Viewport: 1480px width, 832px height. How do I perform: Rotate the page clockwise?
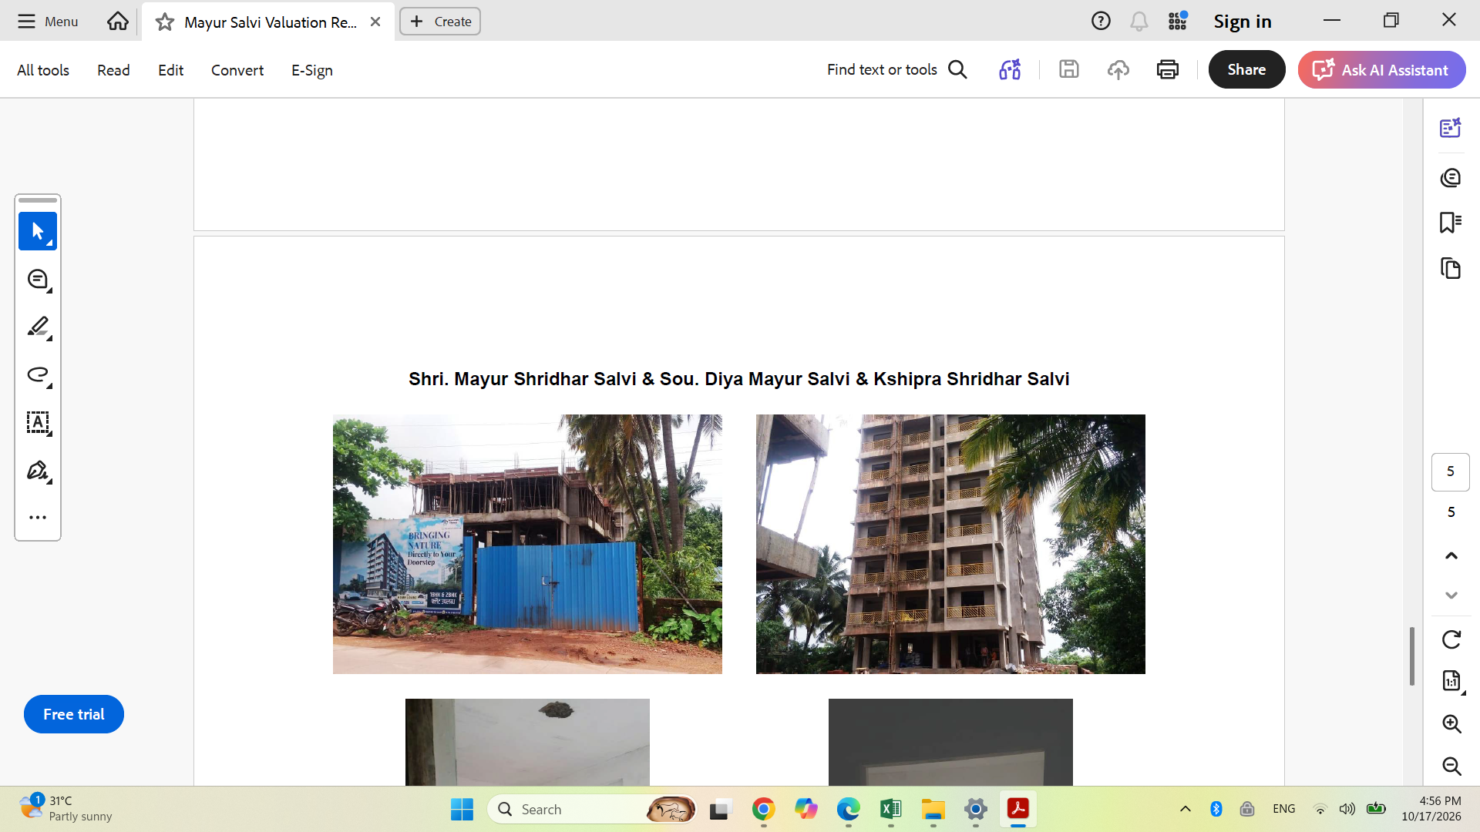click(x=1451, y=639)
